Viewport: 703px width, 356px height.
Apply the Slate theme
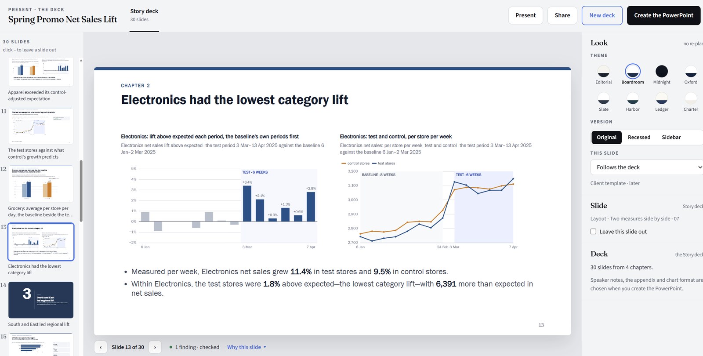point(603,98)
